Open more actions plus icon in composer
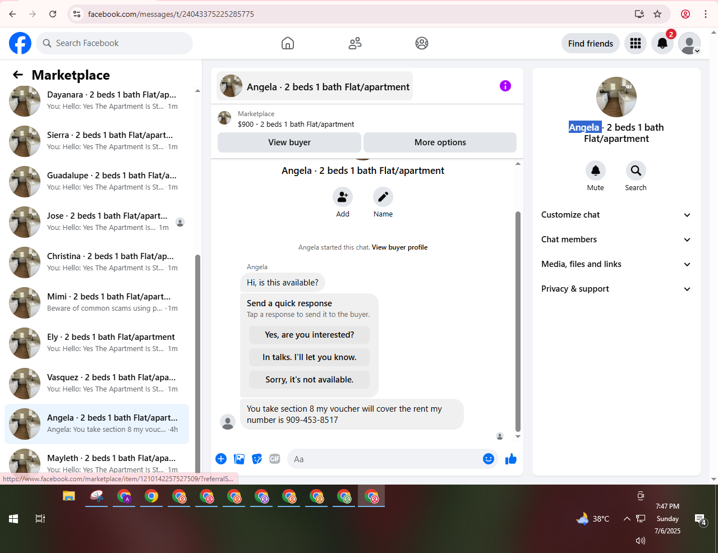Screen dimensions: 718x553 (x=221, y=459)
